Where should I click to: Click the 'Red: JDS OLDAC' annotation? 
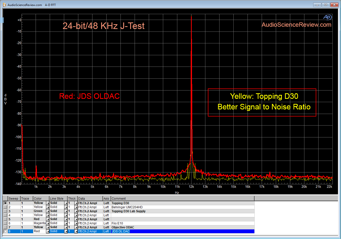tap(89, 96)
